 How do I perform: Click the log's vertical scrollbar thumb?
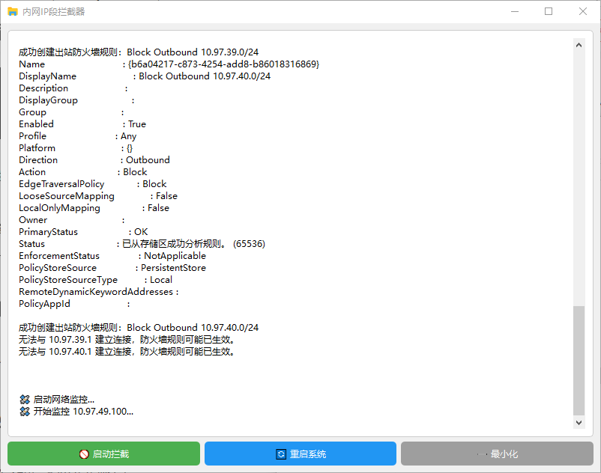pos(579,359)
